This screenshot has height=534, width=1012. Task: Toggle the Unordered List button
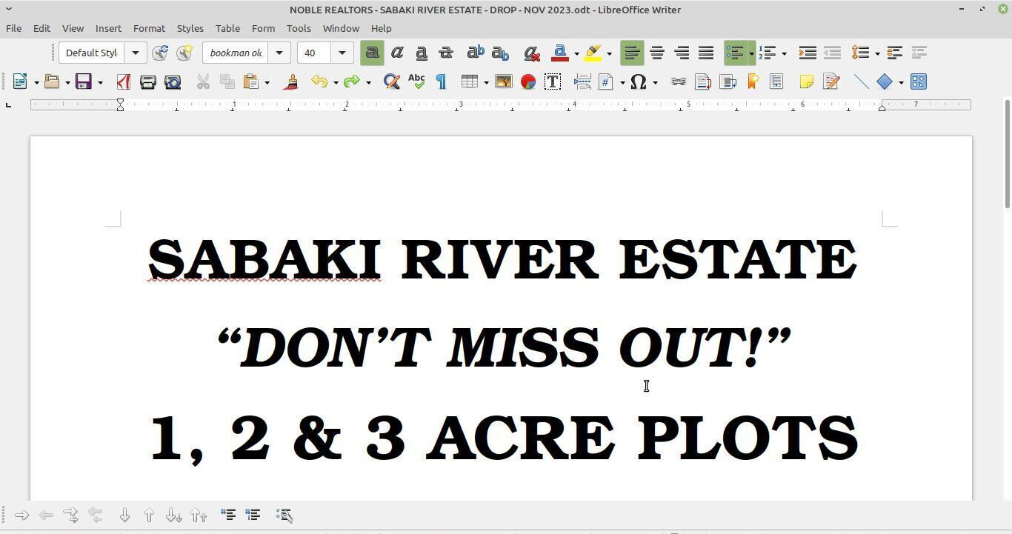coord(735,53)
